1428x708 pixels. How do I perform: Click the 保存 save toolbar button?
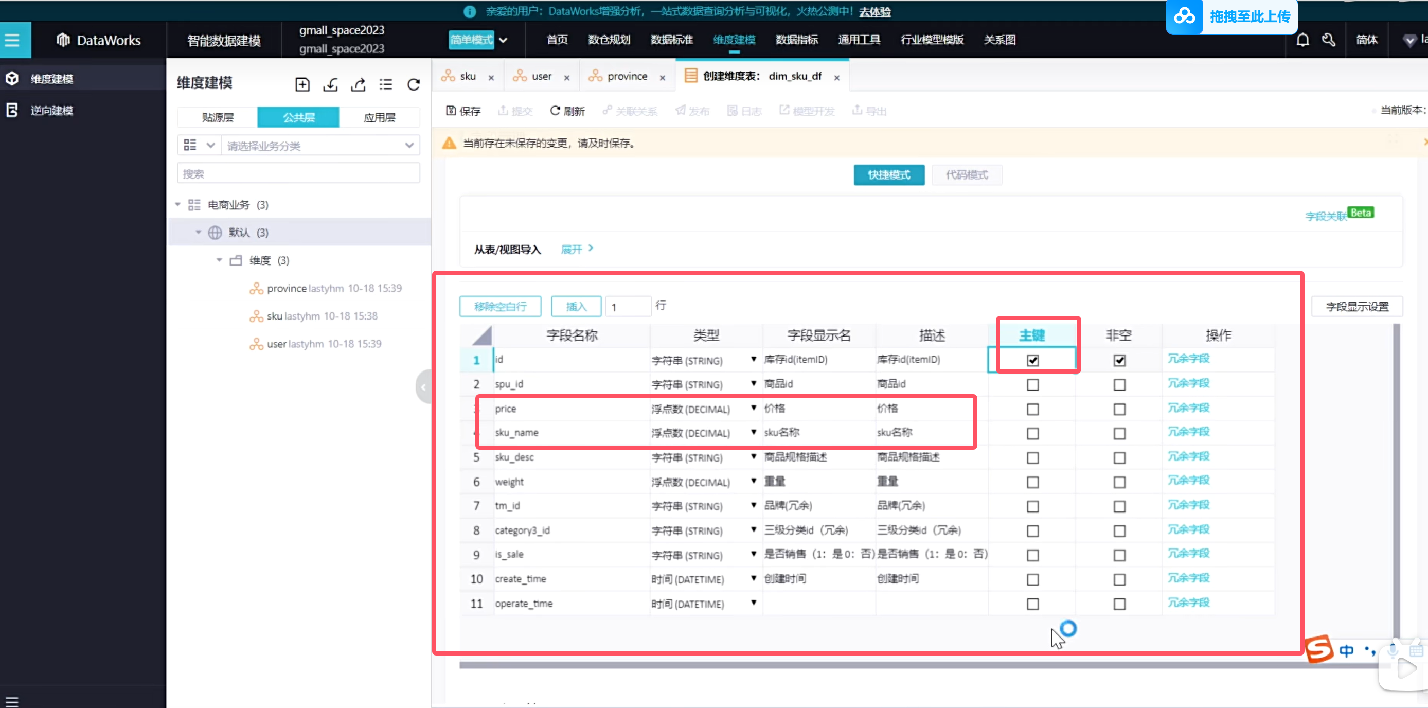click(463, 111)
